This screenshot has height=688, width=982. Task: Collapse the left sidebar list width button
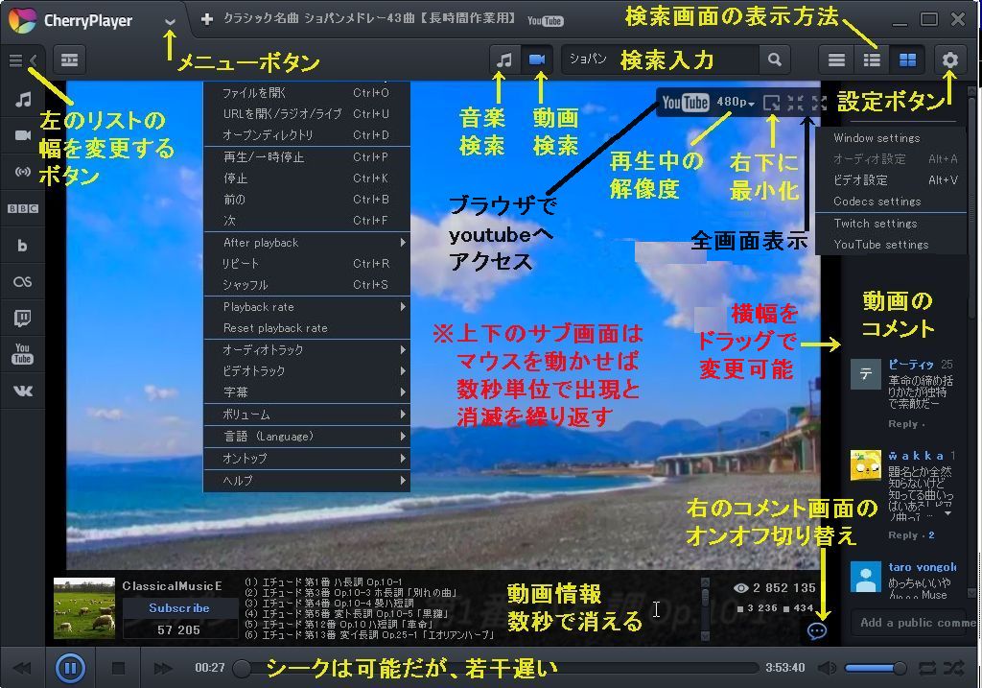point(23,60)
